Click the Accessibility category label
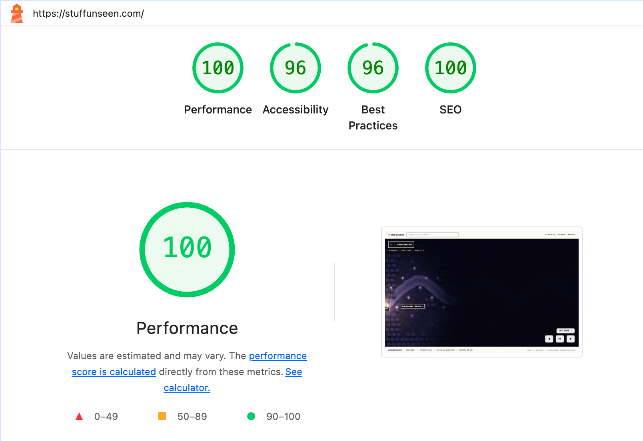 tap(296, 109)
